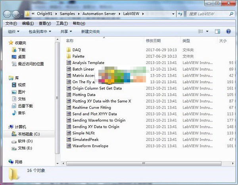Open Libraries (库) node in sidebar
Image resolution: width=238 pixels, height=185 pixels.
tap(13, 78)
